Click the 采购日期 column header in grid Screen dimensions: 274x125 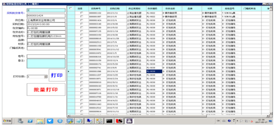coord(117,9)
